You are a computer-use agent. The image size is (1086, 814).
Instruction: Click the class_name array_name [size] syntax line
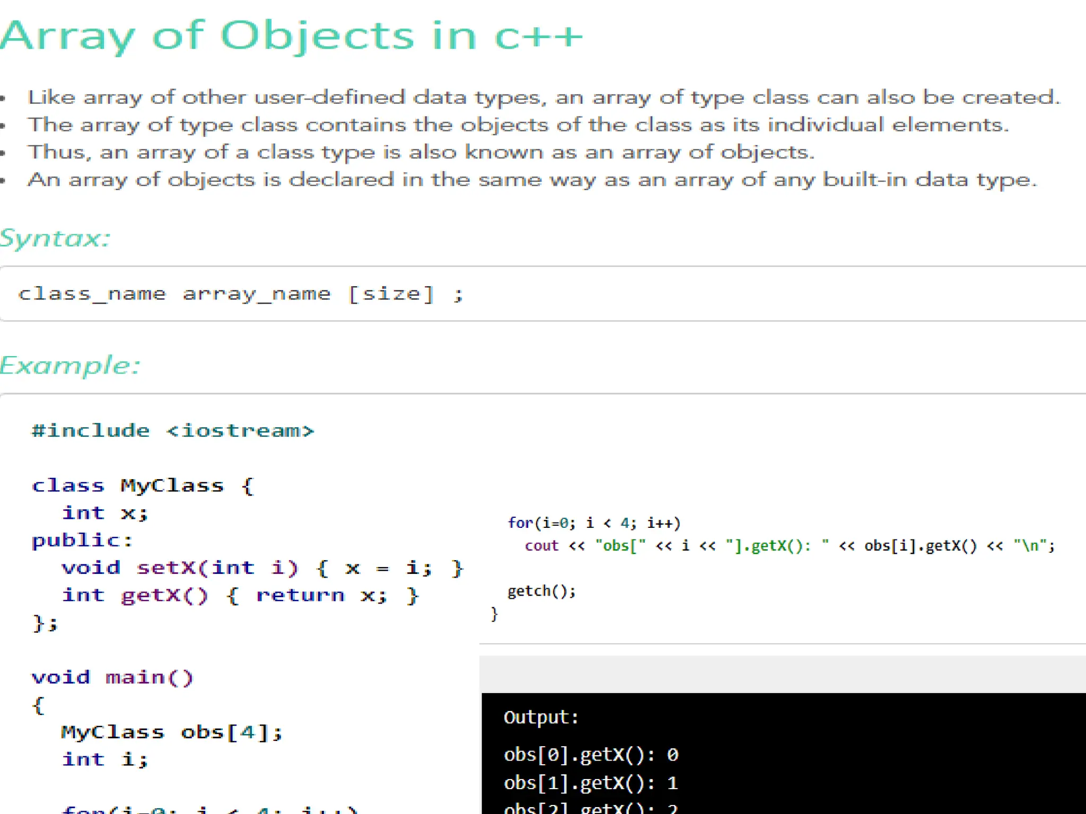(241, 294)
